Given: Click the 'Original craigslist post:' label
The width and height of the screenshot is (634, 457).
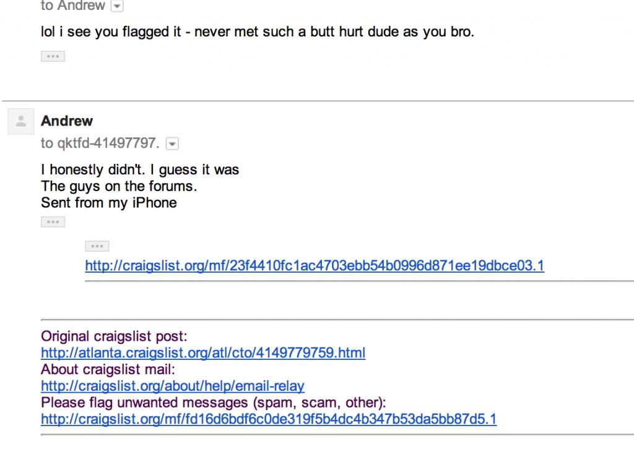Looking at the screenshot, I should 114,337.
